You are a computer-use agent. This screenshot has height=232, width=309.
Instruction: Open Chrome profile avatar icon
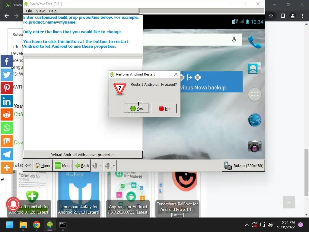tap(293, 16)
